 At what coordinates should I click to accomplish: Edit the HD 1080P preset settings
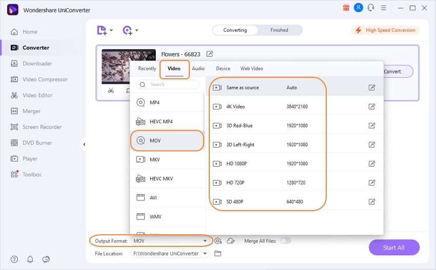[372, 164]
